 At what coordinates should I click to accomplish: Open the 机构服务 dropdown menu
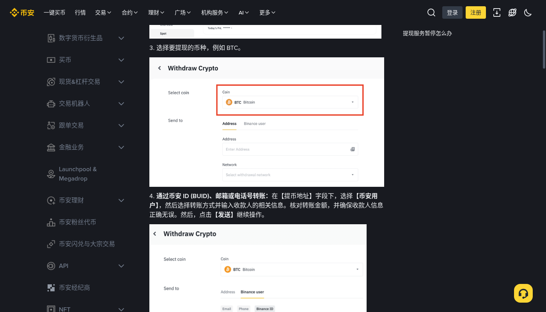click(215, 12)
